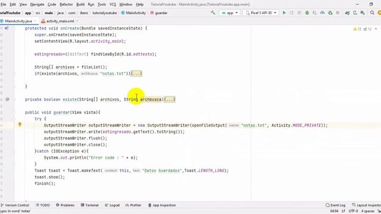Open the App Inspection tool window
Image resolution: width=381 pixels, height=214 pixels.
(x=162, y=205)
